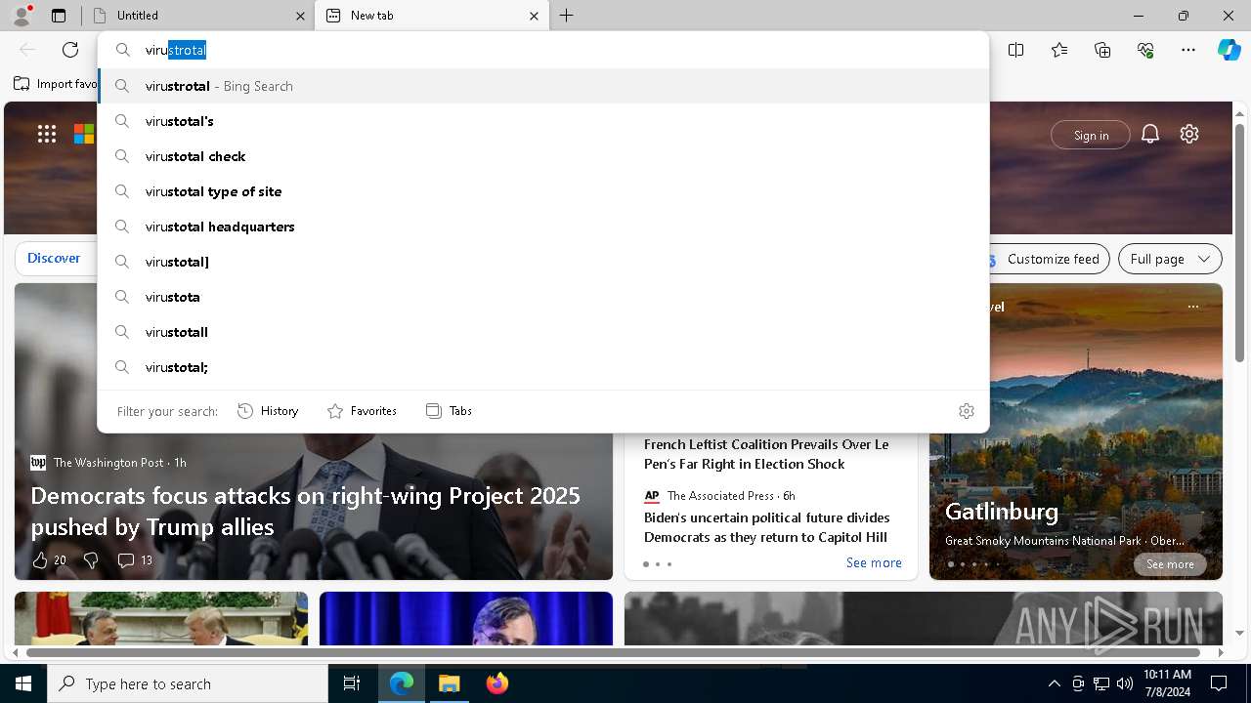Open split screen view
Image resolution: width=1251 pixels, height=703 pixels.
(1016, 50)
